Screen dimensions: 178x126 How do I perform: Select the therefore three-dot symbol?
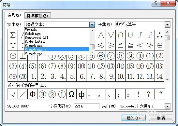(159, 35)
